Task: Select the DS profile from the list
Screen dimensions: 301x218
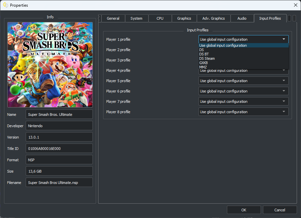Action: click(202, 50)
